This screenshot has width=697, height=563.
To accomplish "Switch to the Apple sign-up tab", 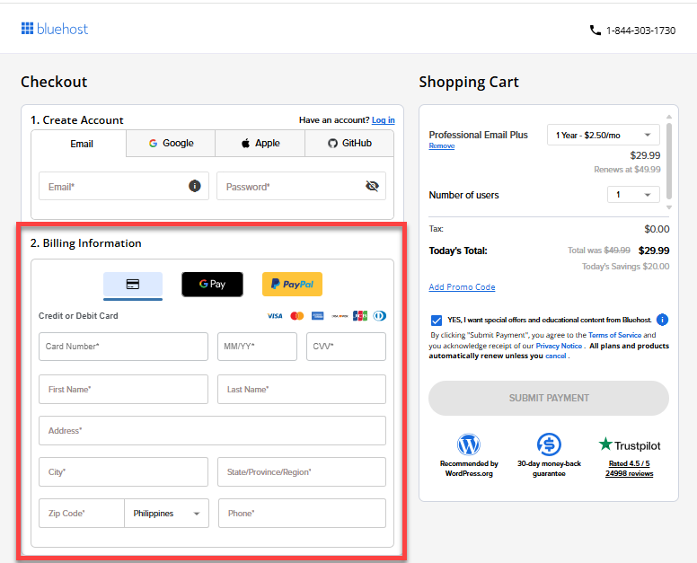I will [260, 143].
